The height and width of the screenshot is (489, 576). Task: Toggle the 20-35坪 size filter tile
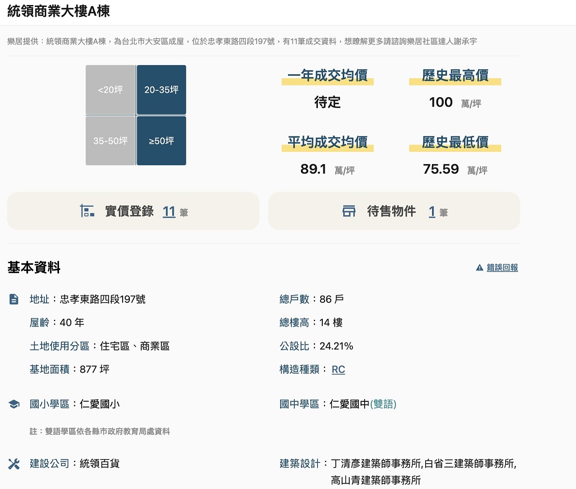tap(161, 90)
